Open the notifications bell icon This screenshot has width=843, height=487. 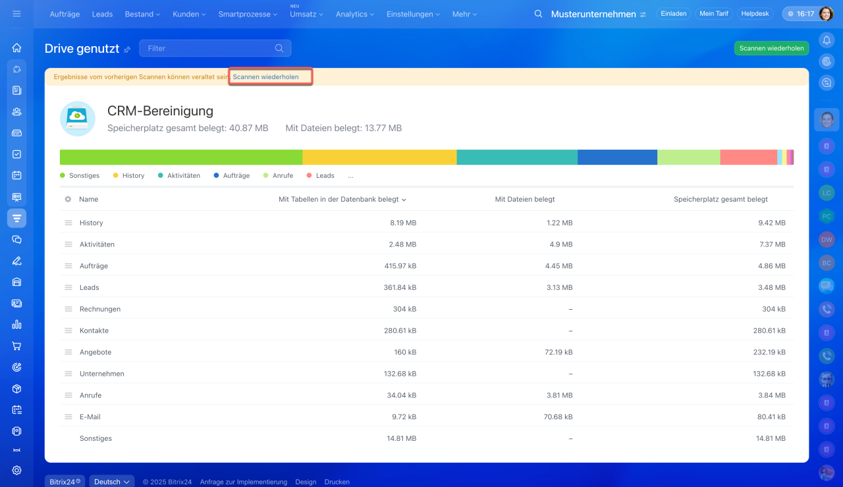(827, 40)
